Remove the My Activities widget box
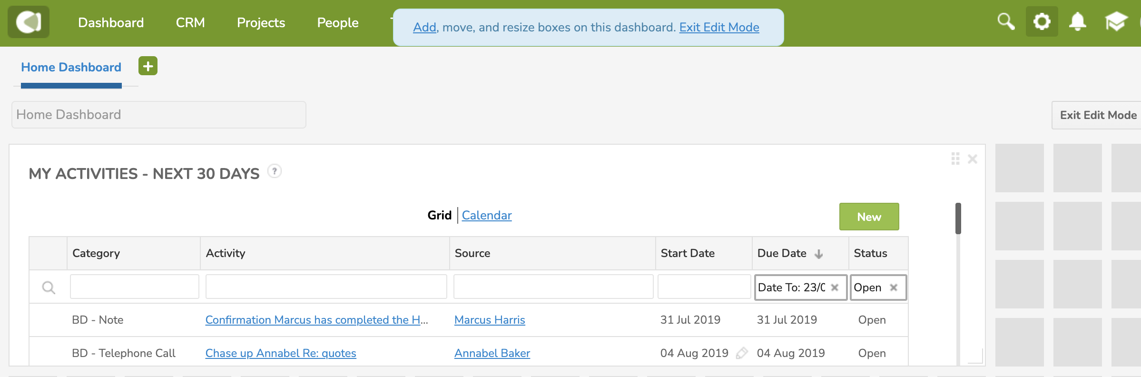The image size is (1141, 377). [973, 159]
